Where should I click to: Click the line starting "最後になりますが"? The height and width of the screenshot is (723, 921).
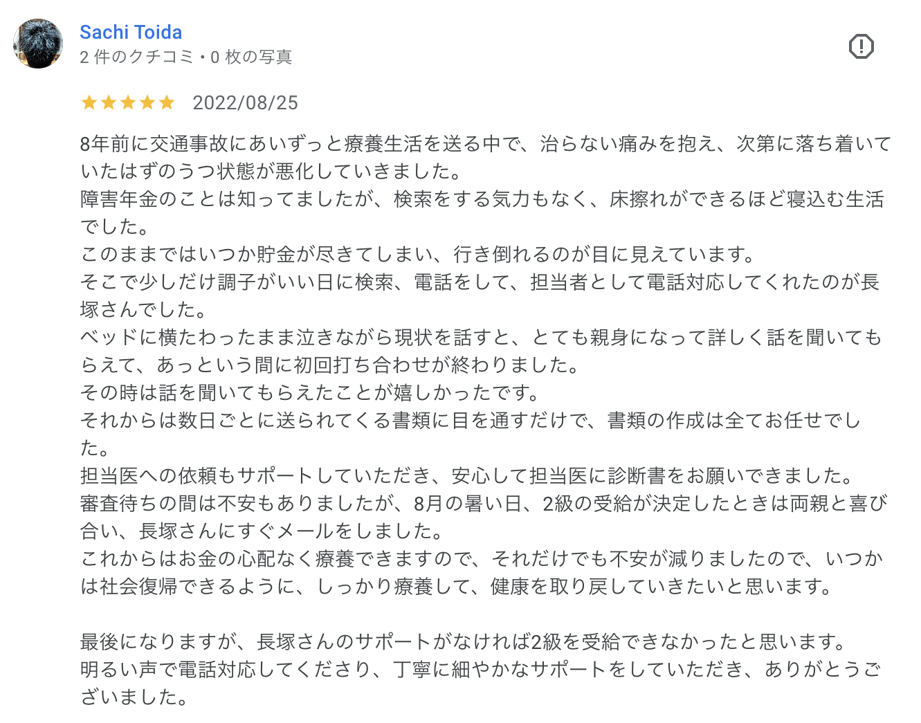(x=464, y=642)
